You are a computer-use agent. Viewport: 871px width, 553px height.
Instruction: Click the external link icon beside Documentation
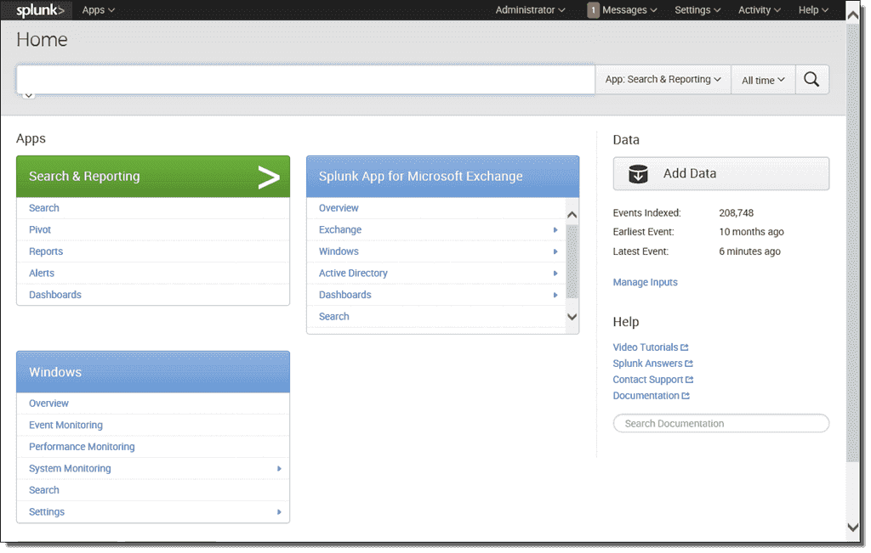685,395
